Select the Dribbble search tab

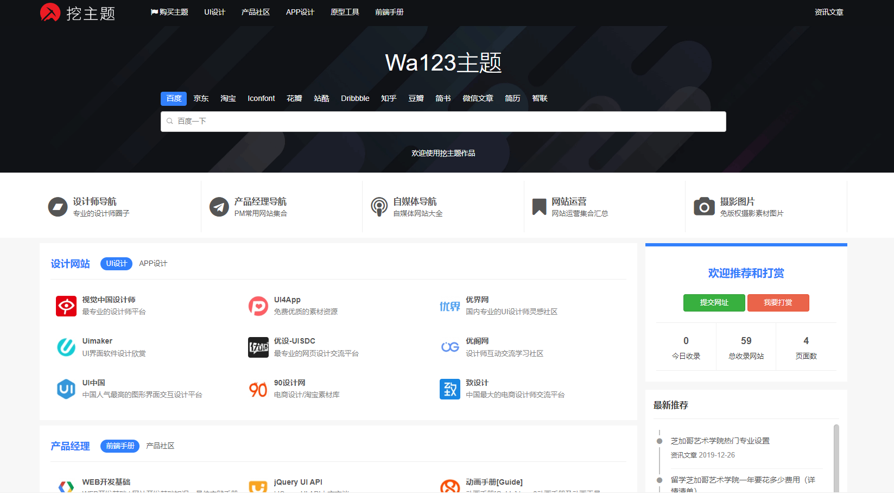(x=355, y=98)
